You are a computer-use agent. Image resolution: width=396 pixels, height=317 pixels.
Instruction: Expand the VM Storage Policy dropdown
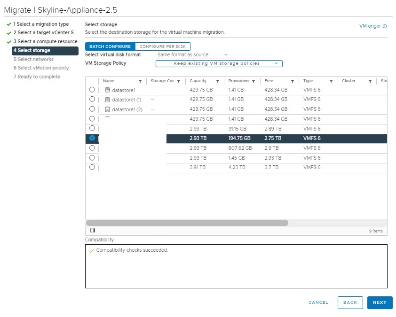(x=219, y=63)
